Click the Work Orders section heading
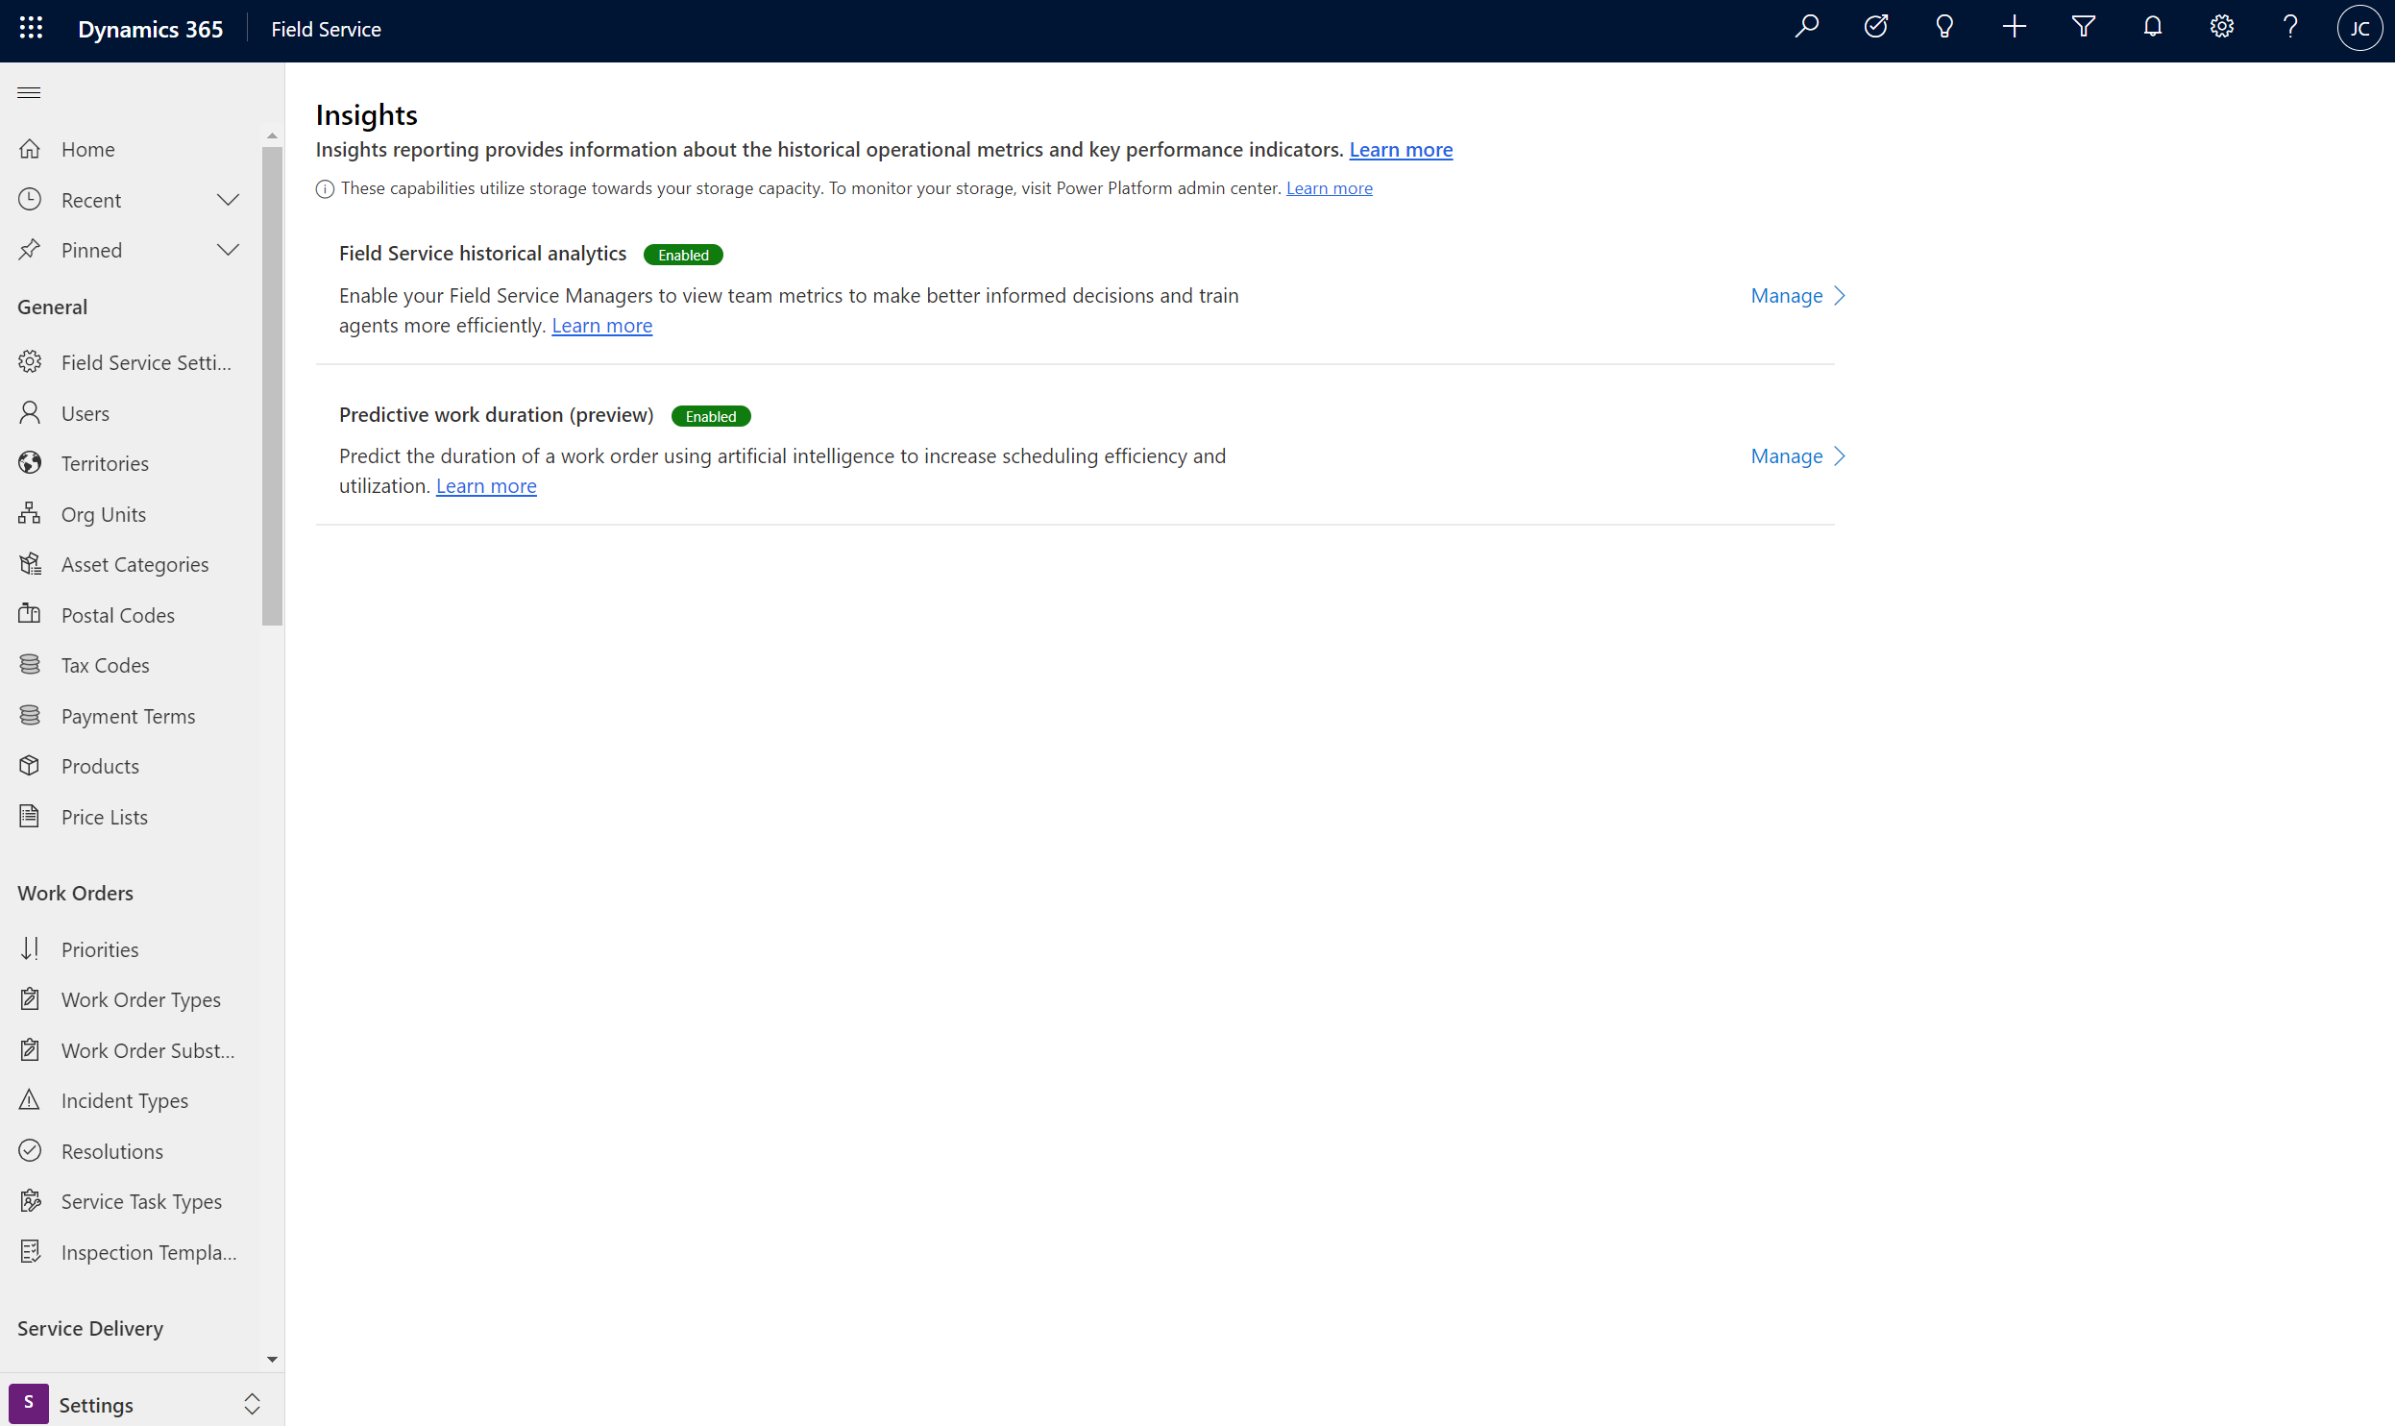Screen dimensions: 2395x1426 tap(75, 893)
